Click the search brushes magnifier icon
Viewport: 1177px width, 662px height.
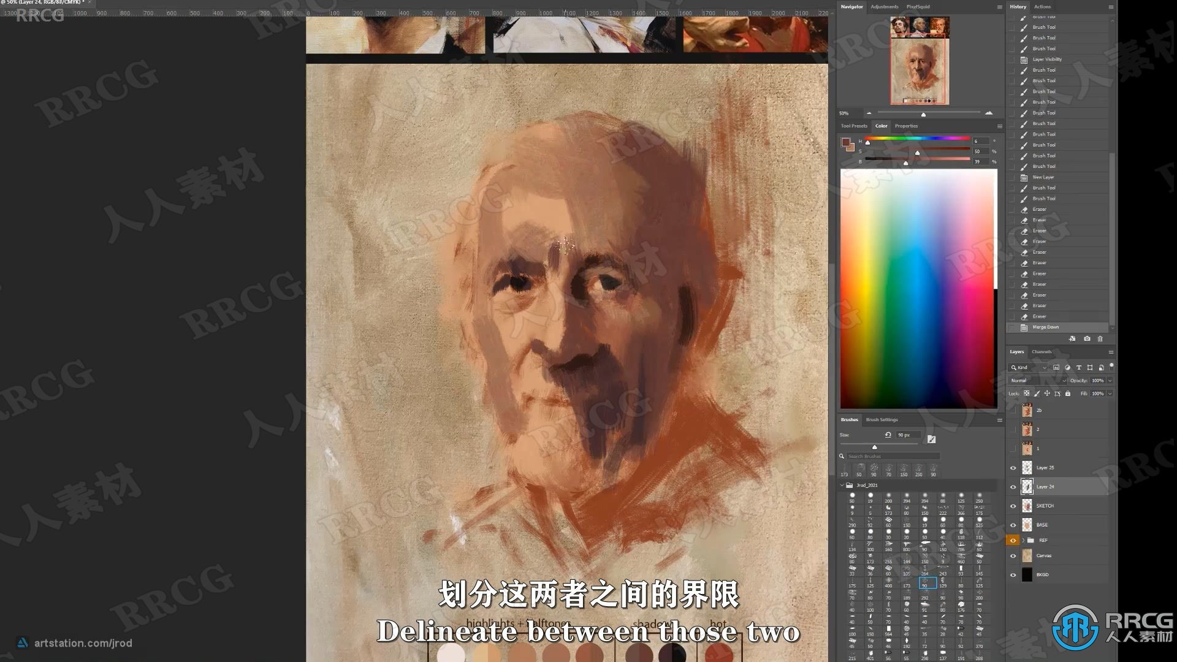[842, 456]
